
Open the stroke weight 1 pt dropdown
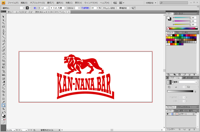(47, 8)
